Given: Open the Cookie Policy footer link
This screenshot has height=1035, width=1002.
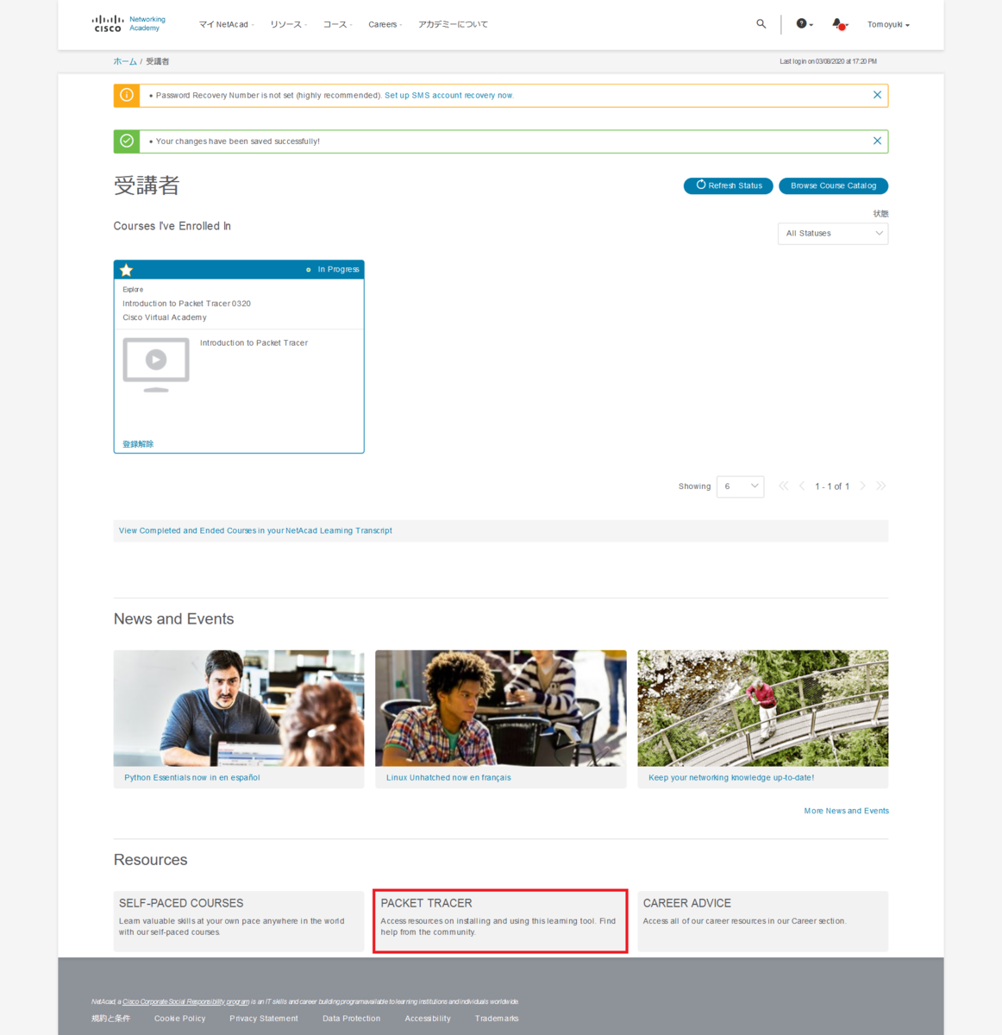Looking at the screenshot, I should tap(179, 1019).
